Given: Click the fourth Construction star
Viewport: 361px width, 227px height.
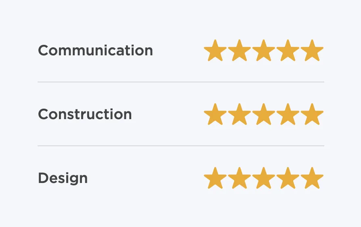Looking at the screenshot, I should tap(288, 114).
